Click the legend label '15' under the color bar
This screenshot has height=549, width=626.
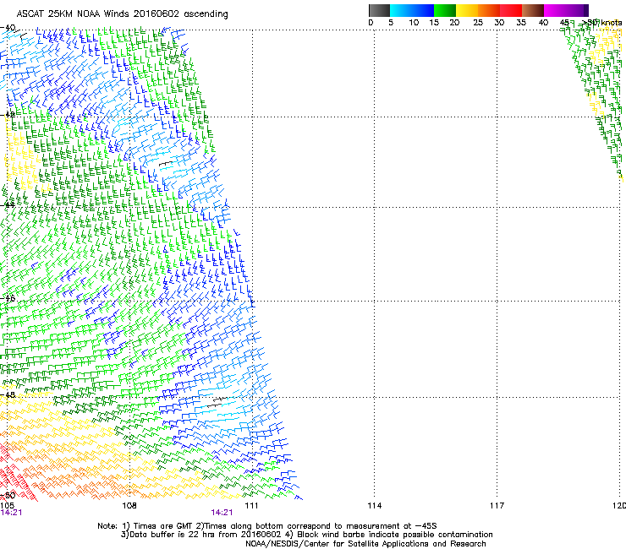point(434,23)
